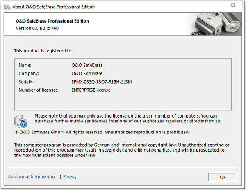The width and height of the screenshot is (246, 190).
Task: Click the O&O SafeErase Professional Edition heading
Action: point(52,21)
